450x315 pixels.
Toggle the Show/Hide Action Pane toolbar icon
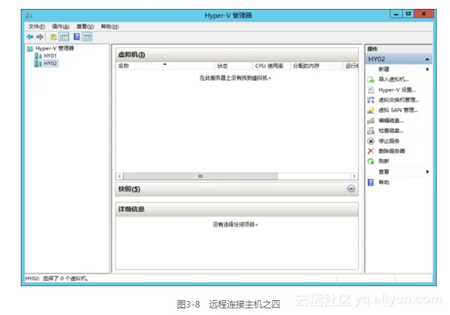click(x=87, y=37)
